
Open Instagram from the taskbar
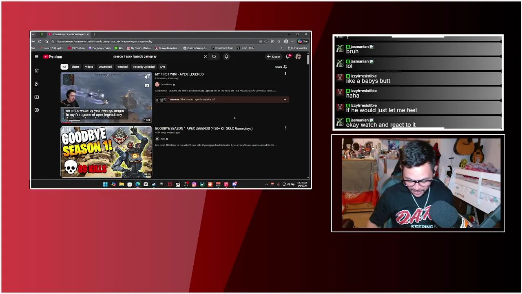click(x=194, y=184)
